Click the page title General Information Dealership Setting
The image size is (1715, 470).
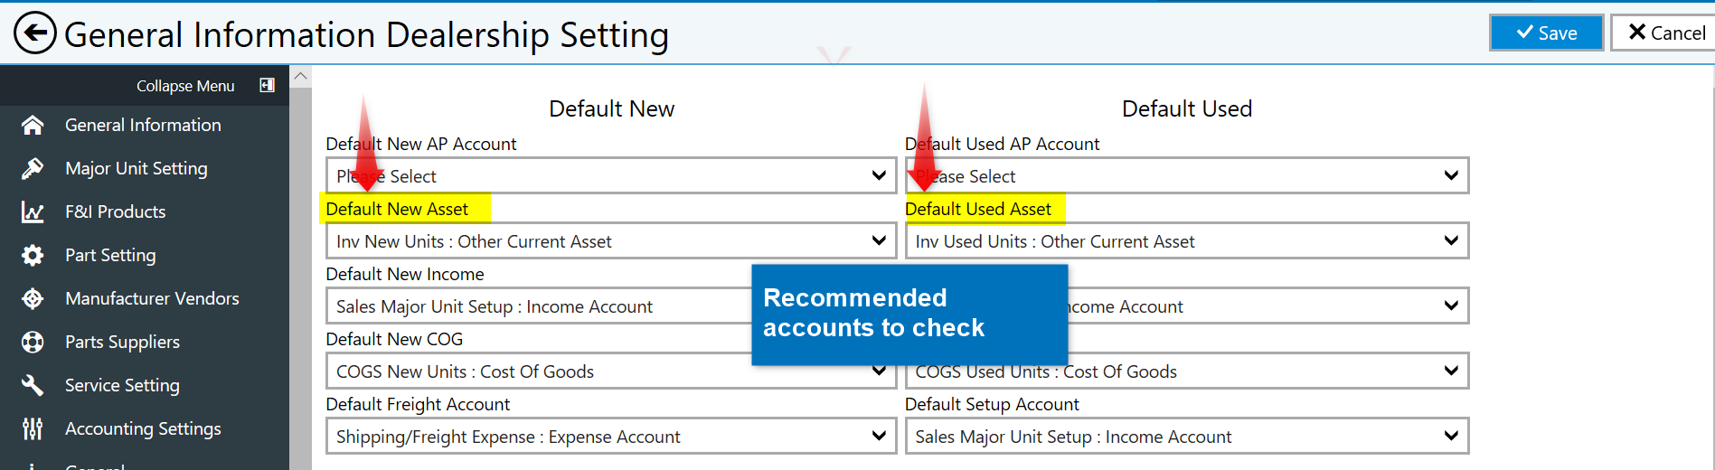pyautogui.click(x=366, y=34)
